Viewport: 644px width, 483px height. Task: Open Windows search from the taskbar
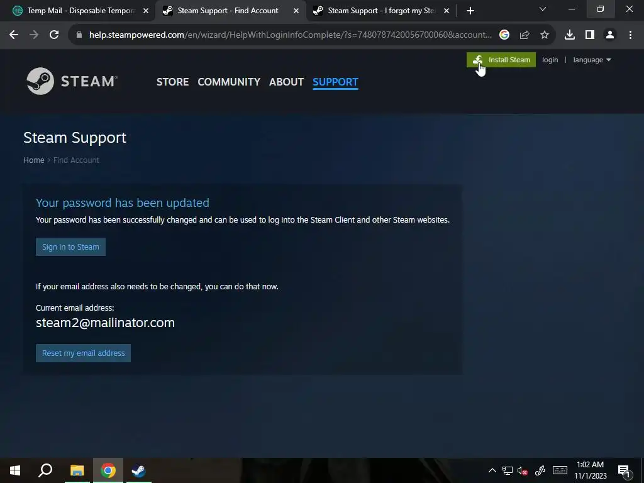coord(45,470)
